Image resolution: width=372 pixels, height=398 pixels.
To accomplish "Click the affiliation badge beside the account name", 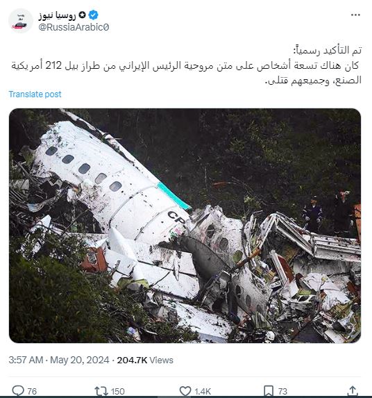I will tap(83, 15).
